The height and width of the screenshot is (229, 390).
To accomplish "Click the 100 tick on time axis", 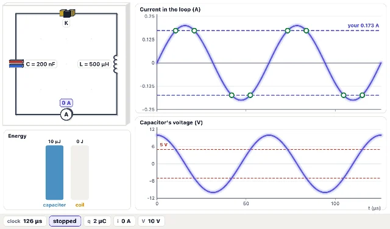I will (x=335, y=203).
